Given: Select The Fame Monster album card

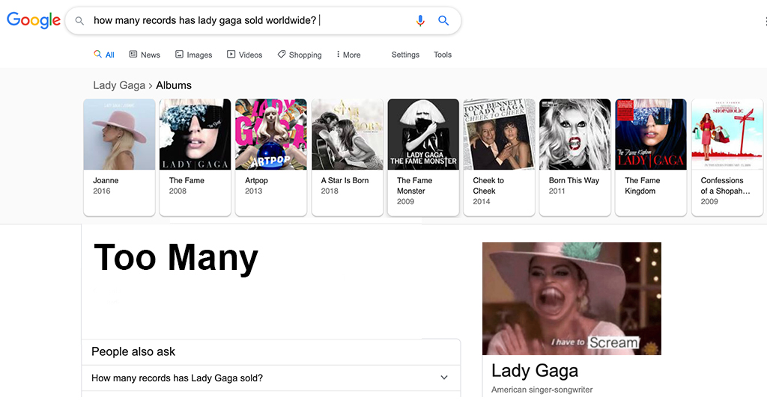Looking at the screenshot, I should pos(423,157).
